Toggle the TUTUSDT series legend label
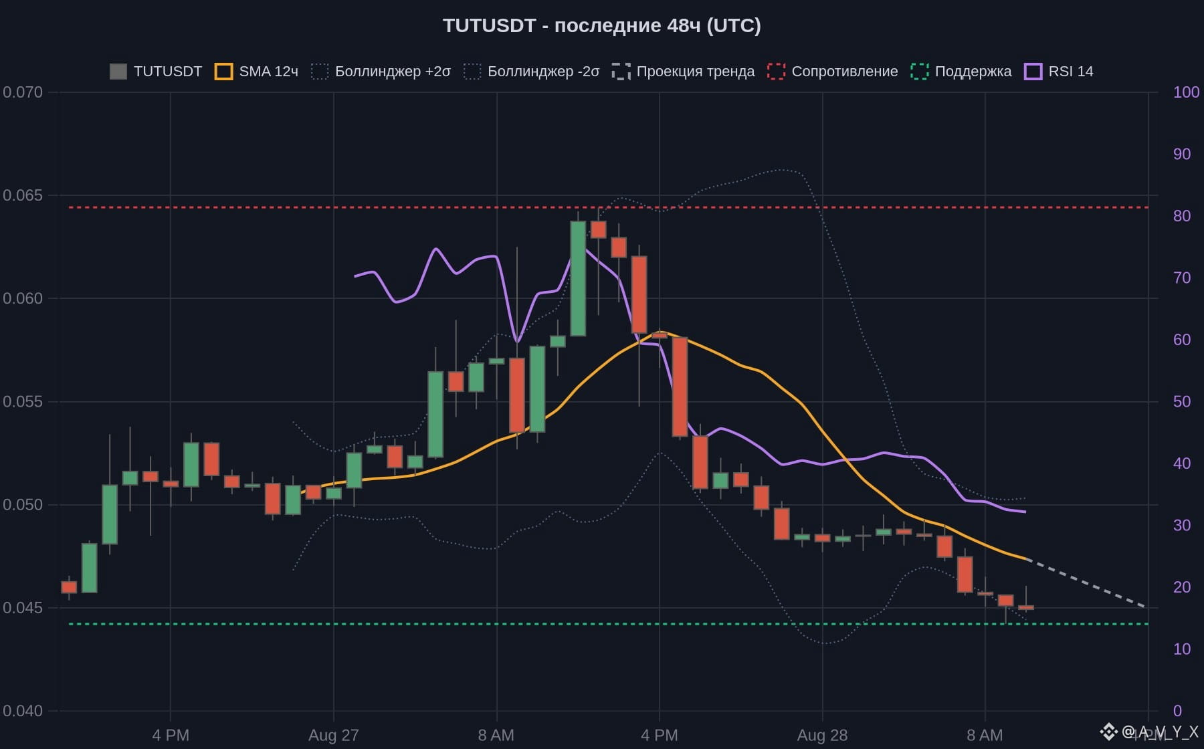The width and height of the screenshot is (1204, 749). tap(168, 72)
